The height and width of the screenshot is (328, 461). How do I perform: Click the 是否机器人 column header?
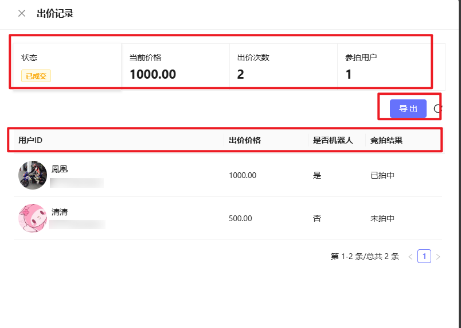point(333,140)
